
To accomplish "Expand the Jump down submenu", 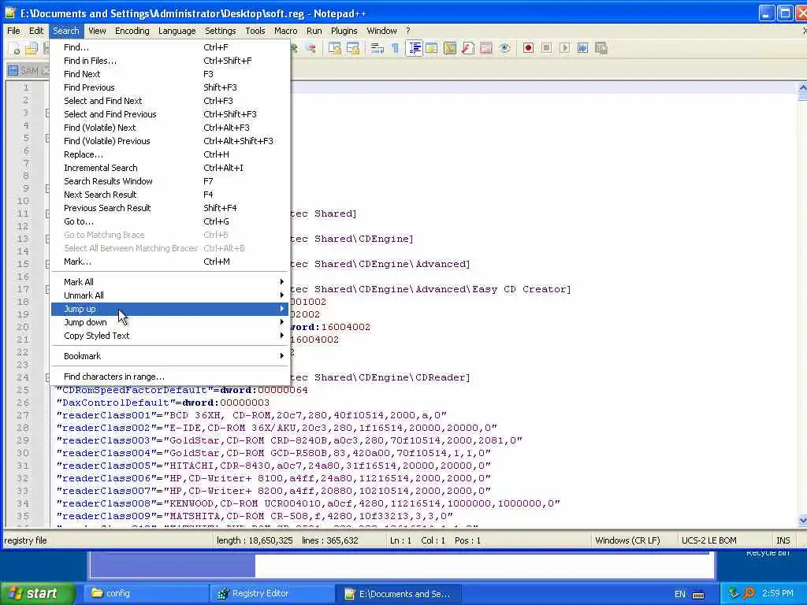I will coord(169,322).
